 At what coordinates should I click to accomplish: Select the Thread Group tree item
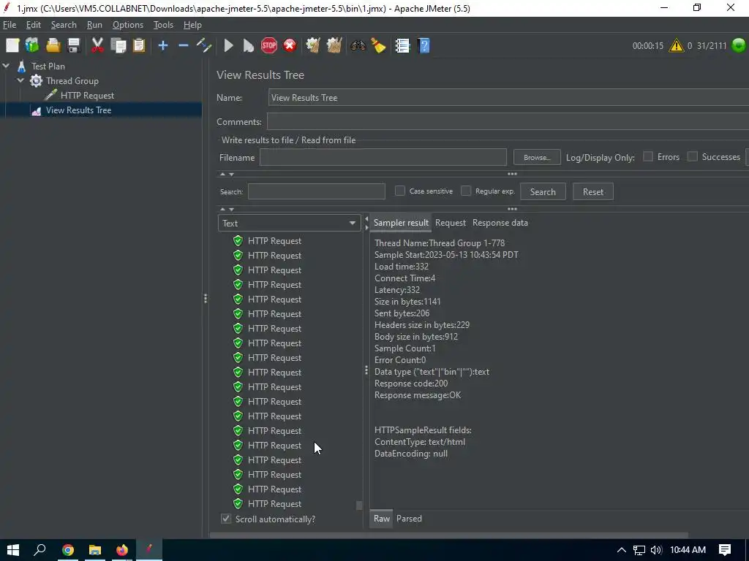(x=72, y=80)
